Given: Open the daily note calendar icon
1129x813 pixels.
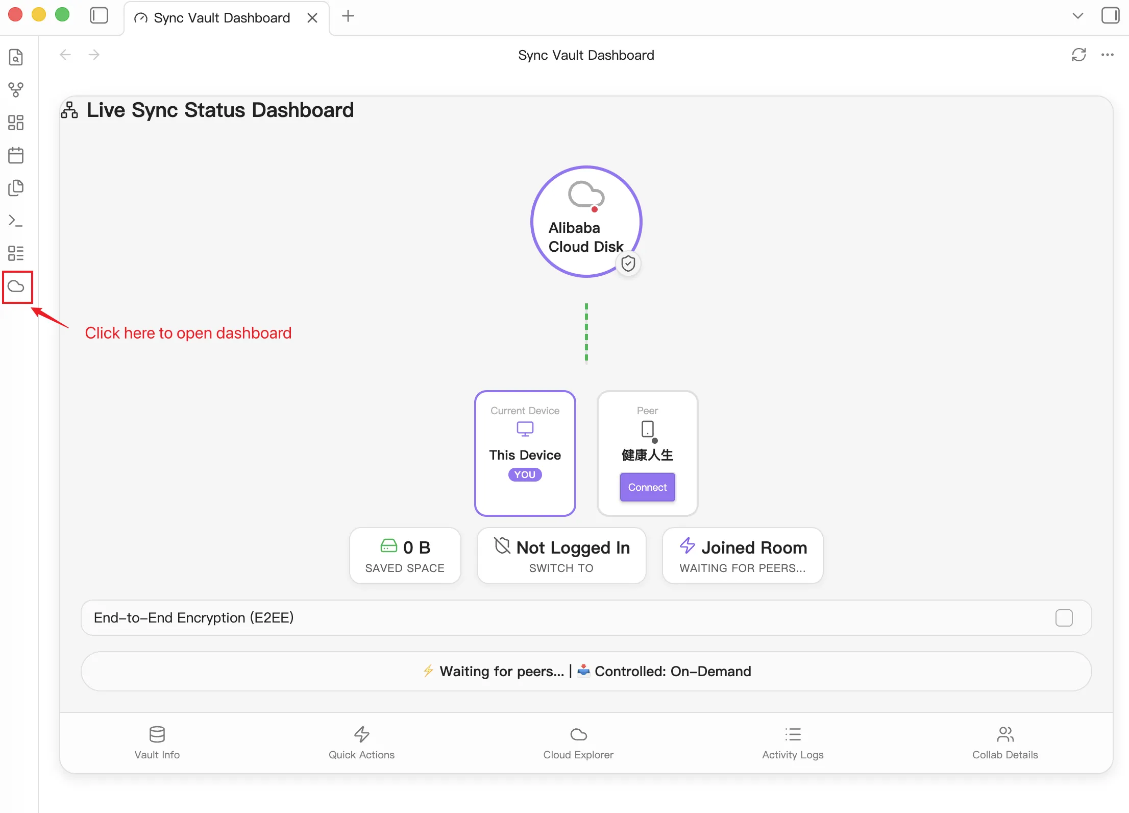Looking at the screenshot, I should [16, 155].
